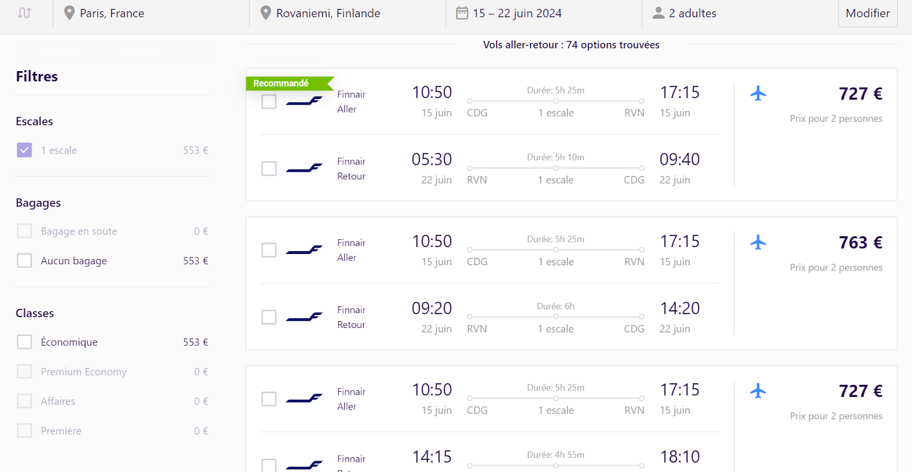Open the calendar icon for travel dates
The width and height of the screenshot is (912, 472).
point(462,13)
